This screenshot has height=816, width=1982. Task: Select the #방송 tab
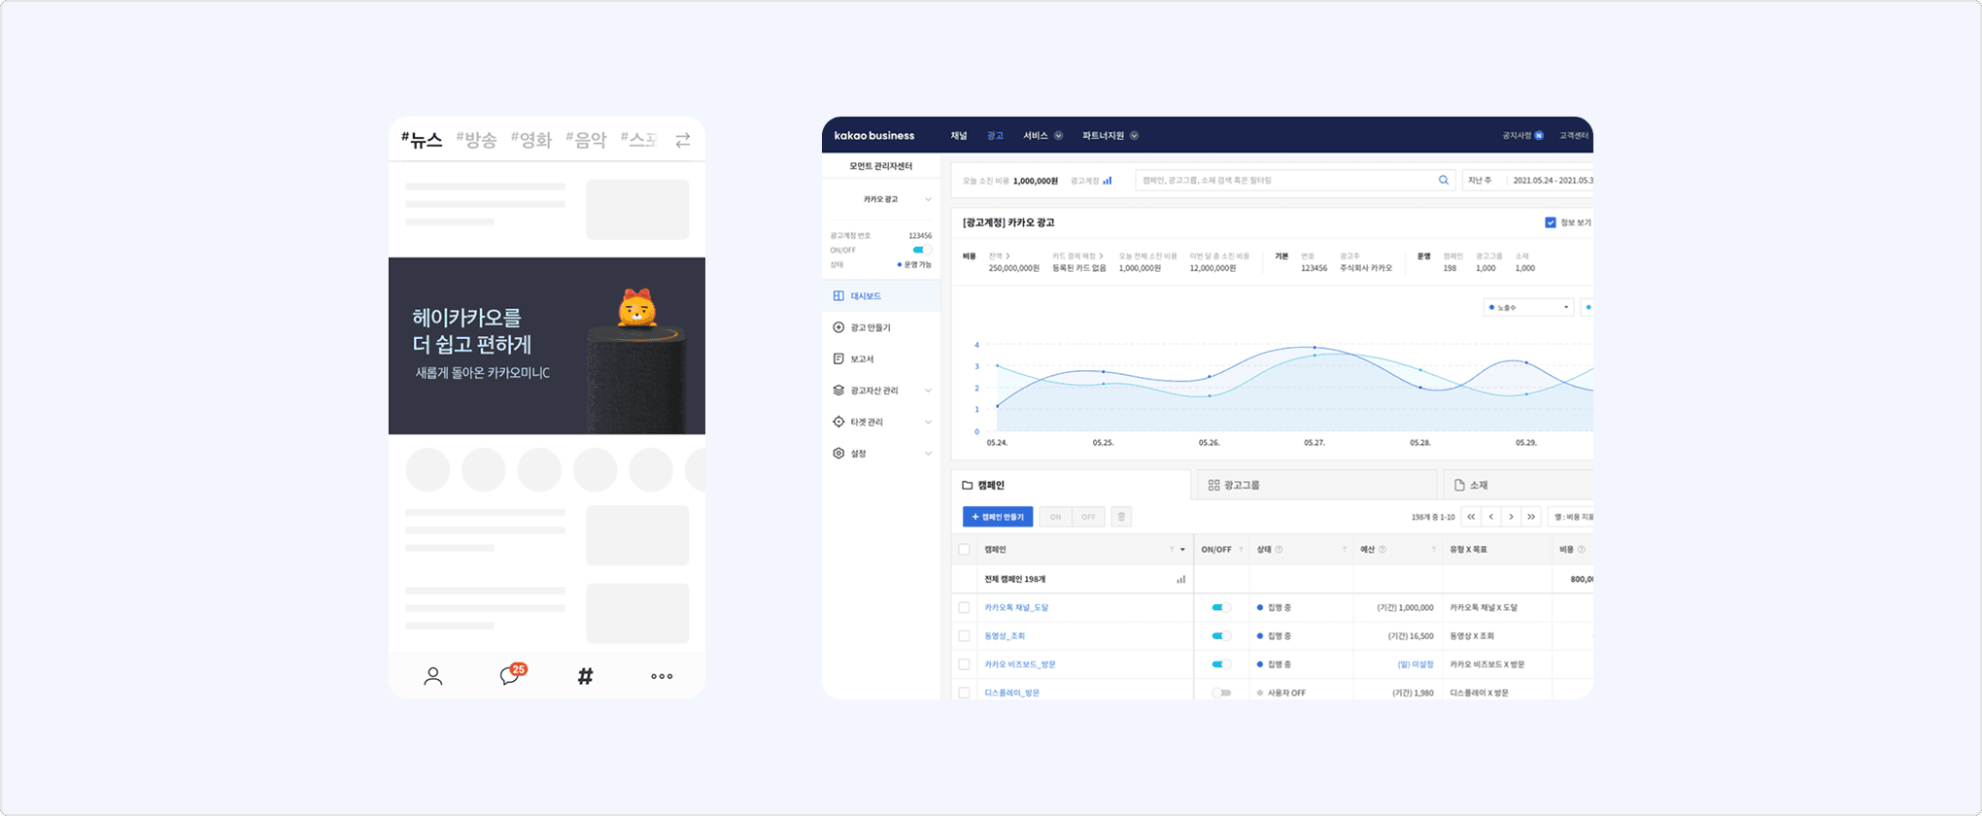coord(476,140)
